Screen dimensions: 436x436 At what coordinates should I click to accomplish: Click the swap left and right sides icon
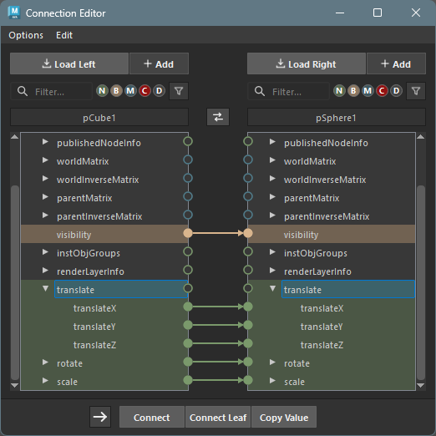coord(218,117)
